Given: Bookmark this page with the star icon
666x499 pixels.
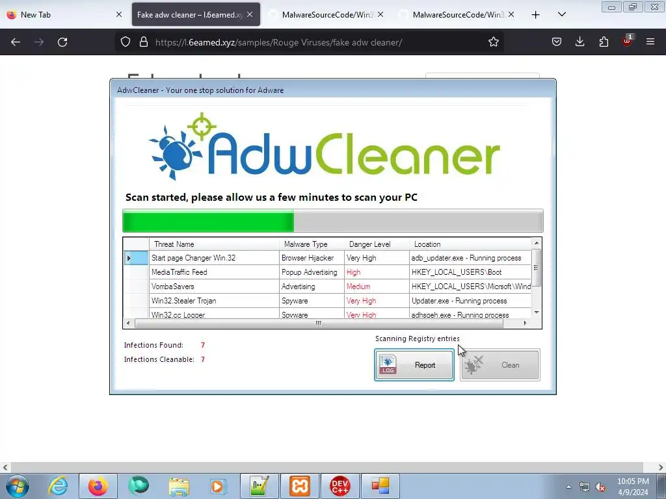Looking at the screenshot, I should point(493,42).
